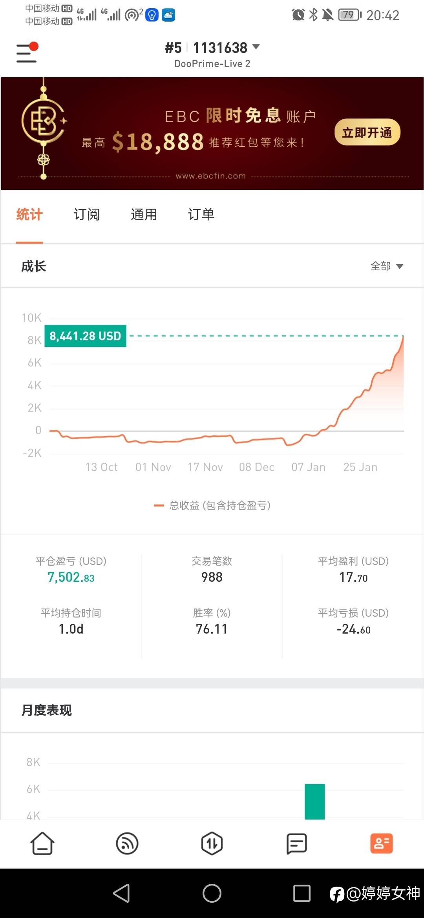Screen dimensions: 424x918
Task: Expand the account 1131638 dropdown arrow
Action: click(x=256, y=47)
